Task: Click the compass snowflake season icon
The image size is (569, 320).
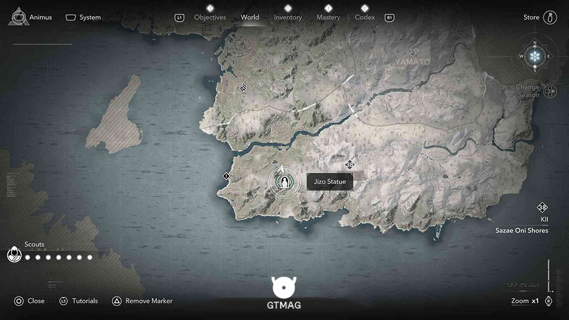Action: 534,56
